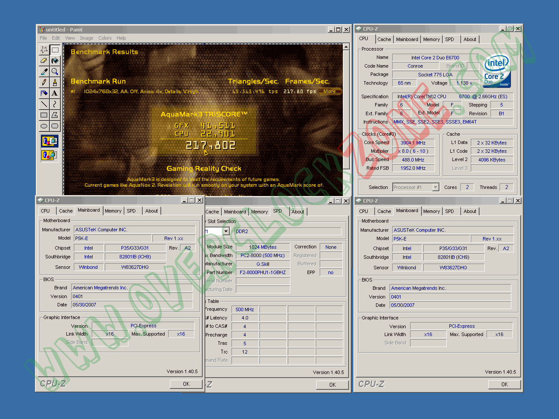
Task: Pick the Fill With Color bucket tool
Action: pyautogui.click(x=55, y=60)
